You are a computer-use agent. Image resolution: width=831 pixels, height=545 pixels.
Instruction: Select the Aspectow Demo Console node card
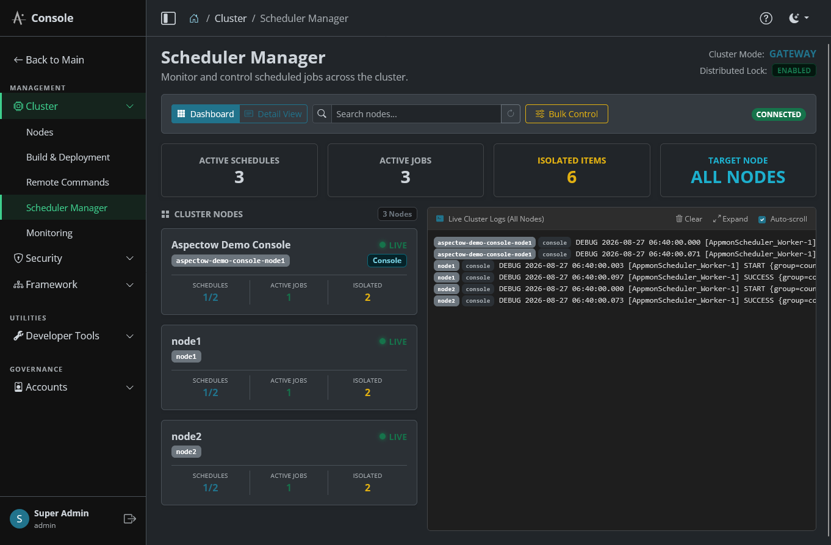pos(289,272)
